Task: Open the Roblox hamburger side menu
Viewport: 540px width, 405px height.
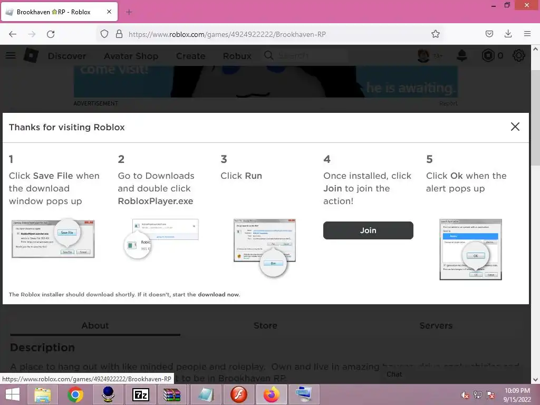Action: coord(11,55)
